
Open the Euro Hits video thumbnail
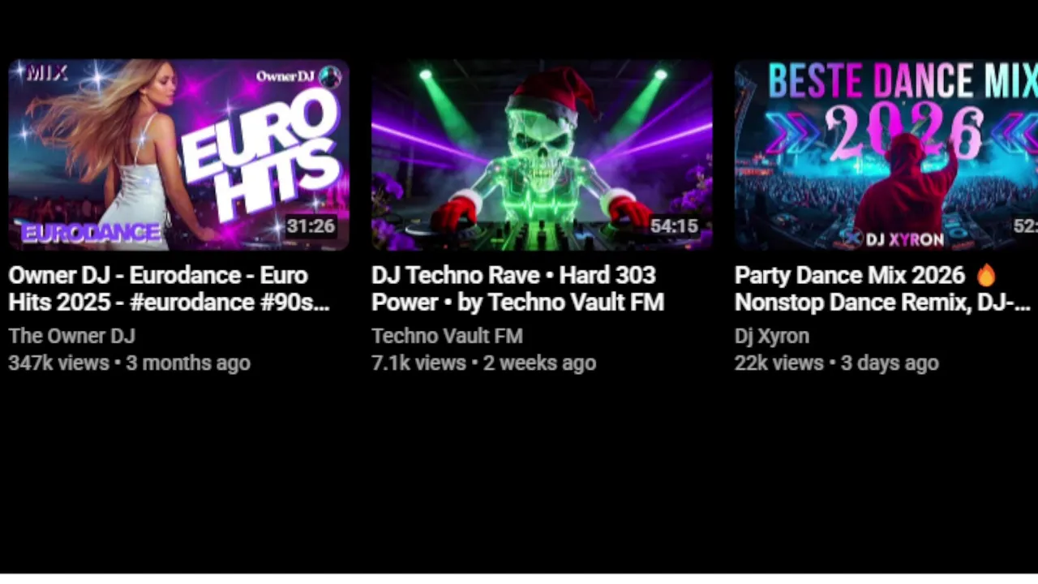click(x=178, y=154)
